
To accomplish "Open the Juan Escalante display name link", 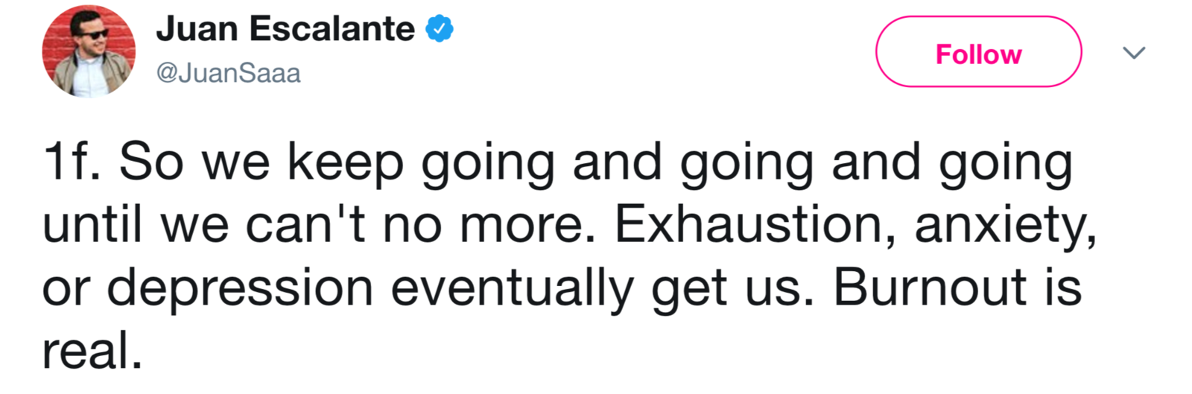I will pyautogui.click(x=285, y=29).
